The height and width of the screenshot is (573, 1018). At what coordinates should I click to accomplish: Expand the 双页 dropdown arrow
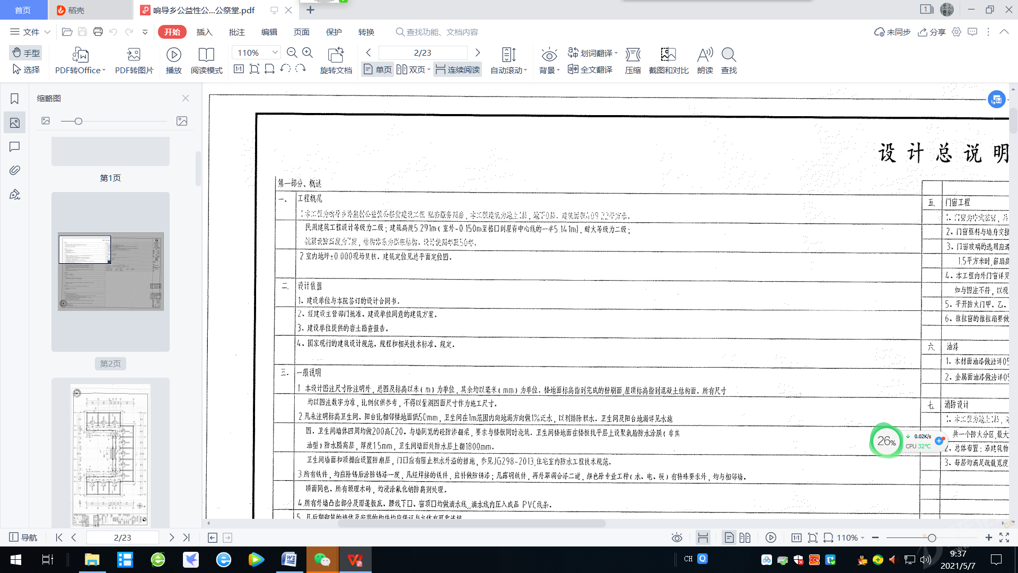pyautogui.click(x=428, y=70)
